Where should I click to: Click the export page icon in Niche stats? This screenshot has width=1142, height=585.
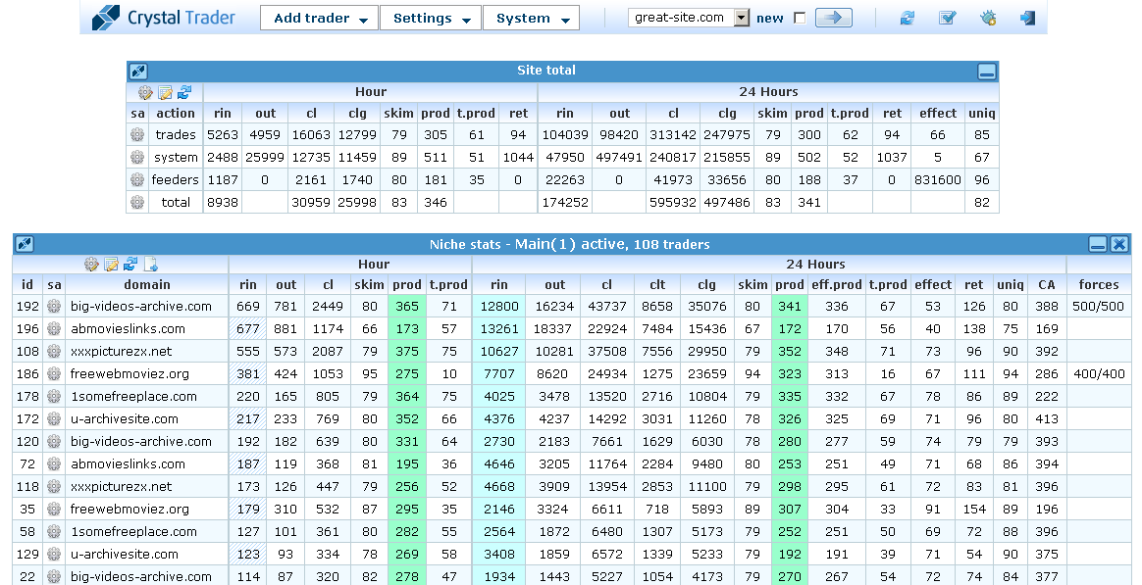pyautogui.click(x=150, y=264)
